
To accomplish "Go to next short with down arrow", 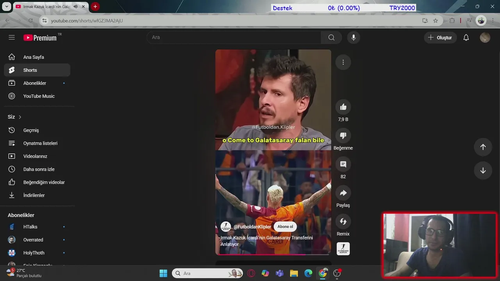I will (483, 171).
